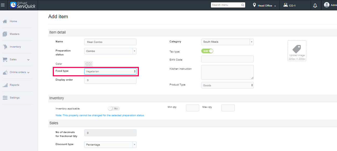Viewport: 337px width, 151px height.
Task: Expand the Online orders submenu
Action: 28,73
